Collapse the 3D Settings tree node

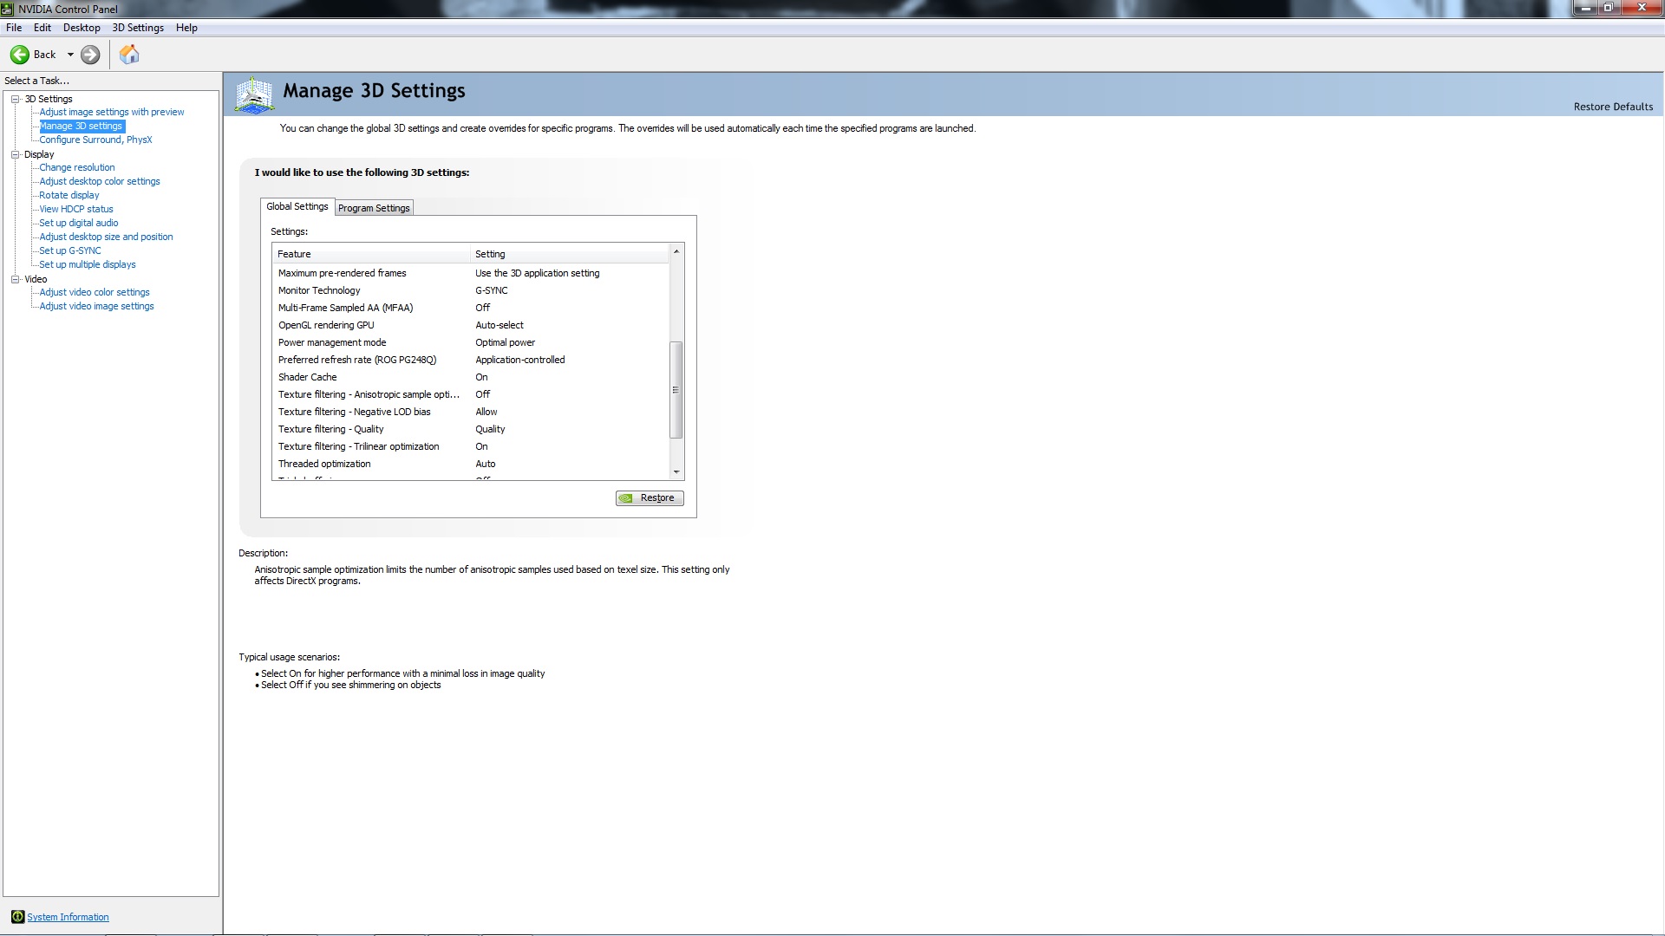[15, 99]
